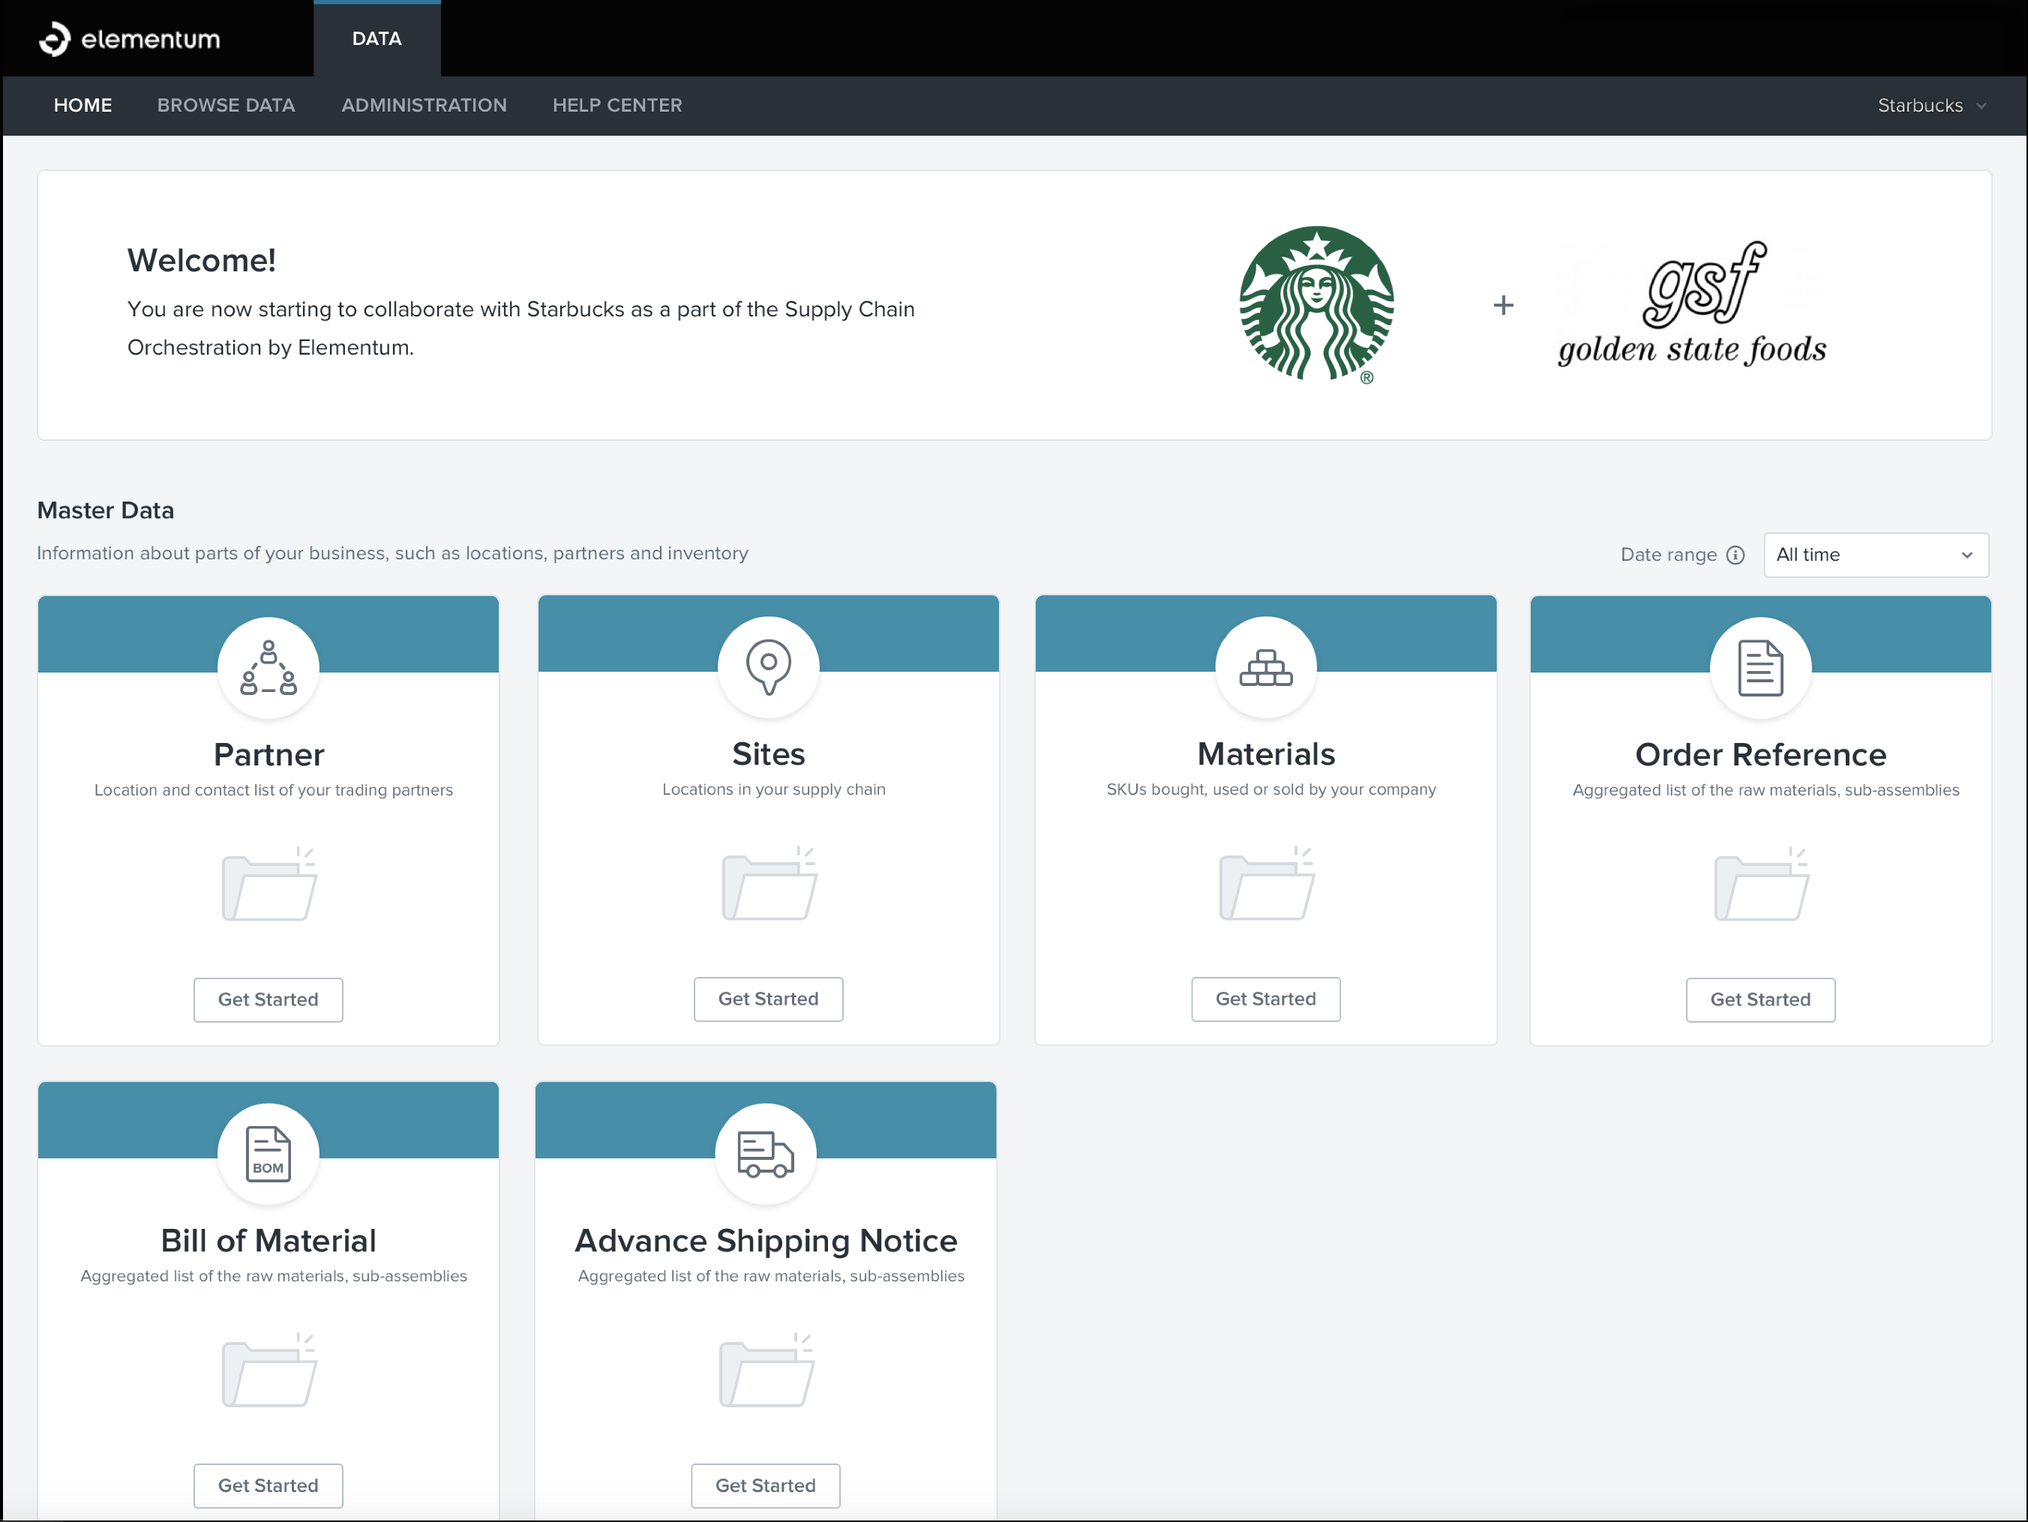The width and height of the screenshot is (2028, 1522).
Task: Click the Order Reference document icon
Action: pyautogui.click(x=1759, y=668)
